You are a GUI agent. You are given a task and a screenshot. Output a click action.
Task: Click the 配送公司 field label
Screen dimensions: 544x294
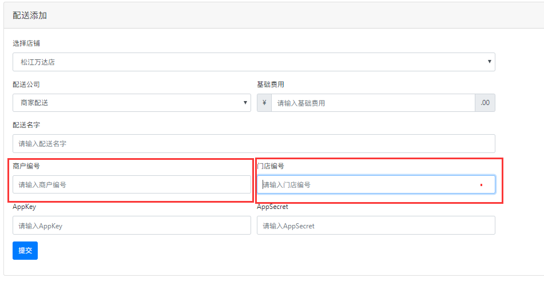[26, 84]
